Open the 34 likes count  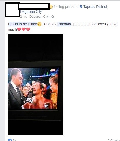click(x=14, y=140)
